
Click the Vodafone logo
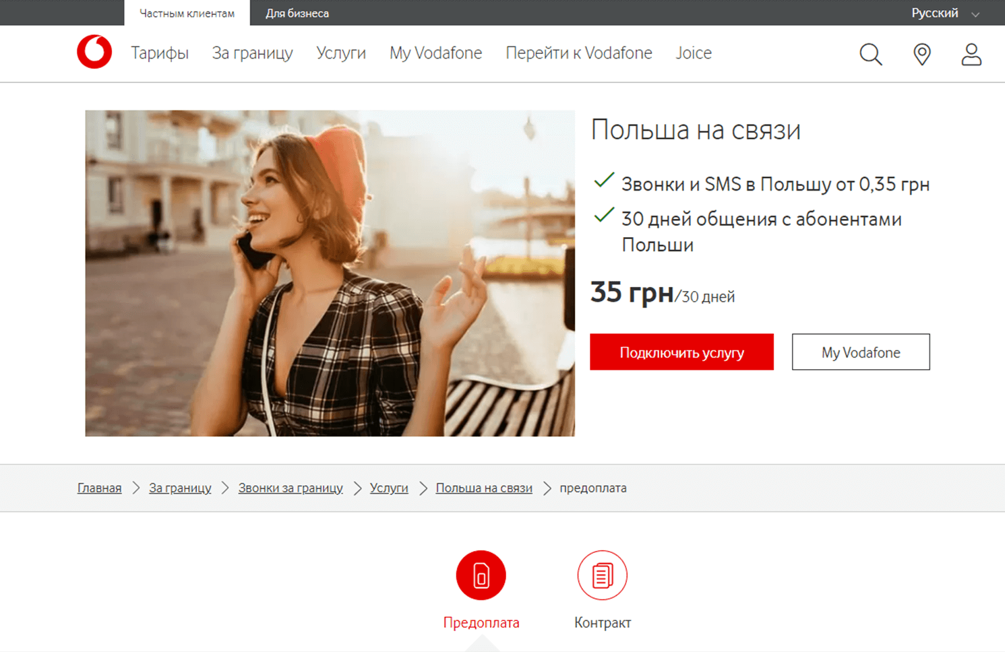[x=94, y=52]
